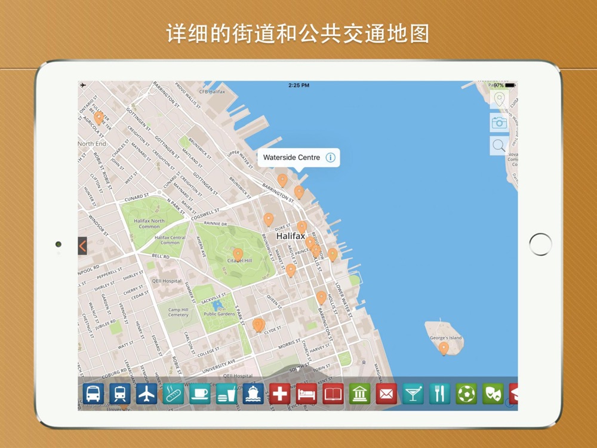Click the Lower Water St label
This screenshot has width=597, height=448.
[343, 300]
